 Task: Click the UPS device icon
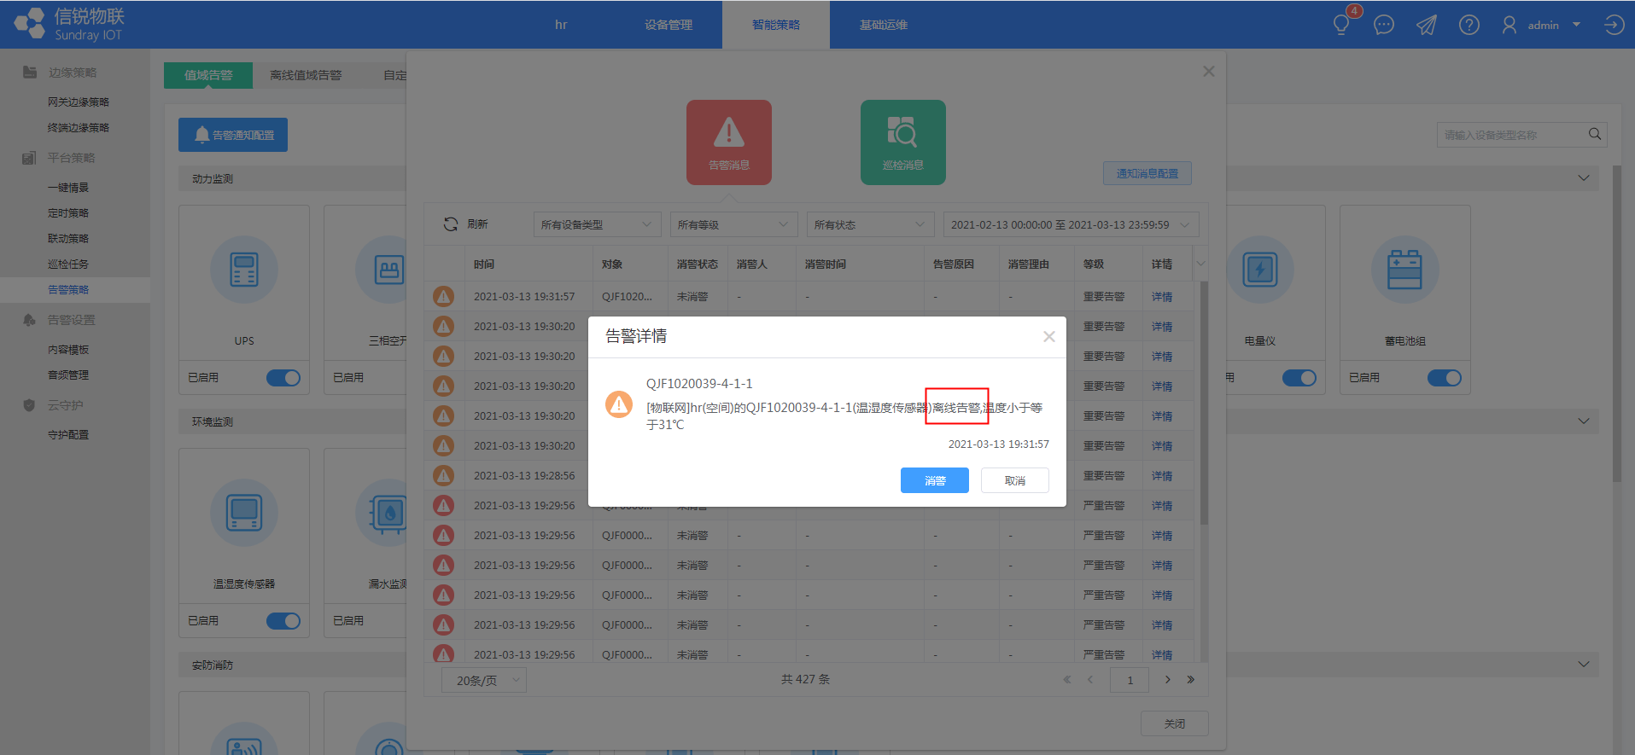pyautogui.click(x=244, y=270)
